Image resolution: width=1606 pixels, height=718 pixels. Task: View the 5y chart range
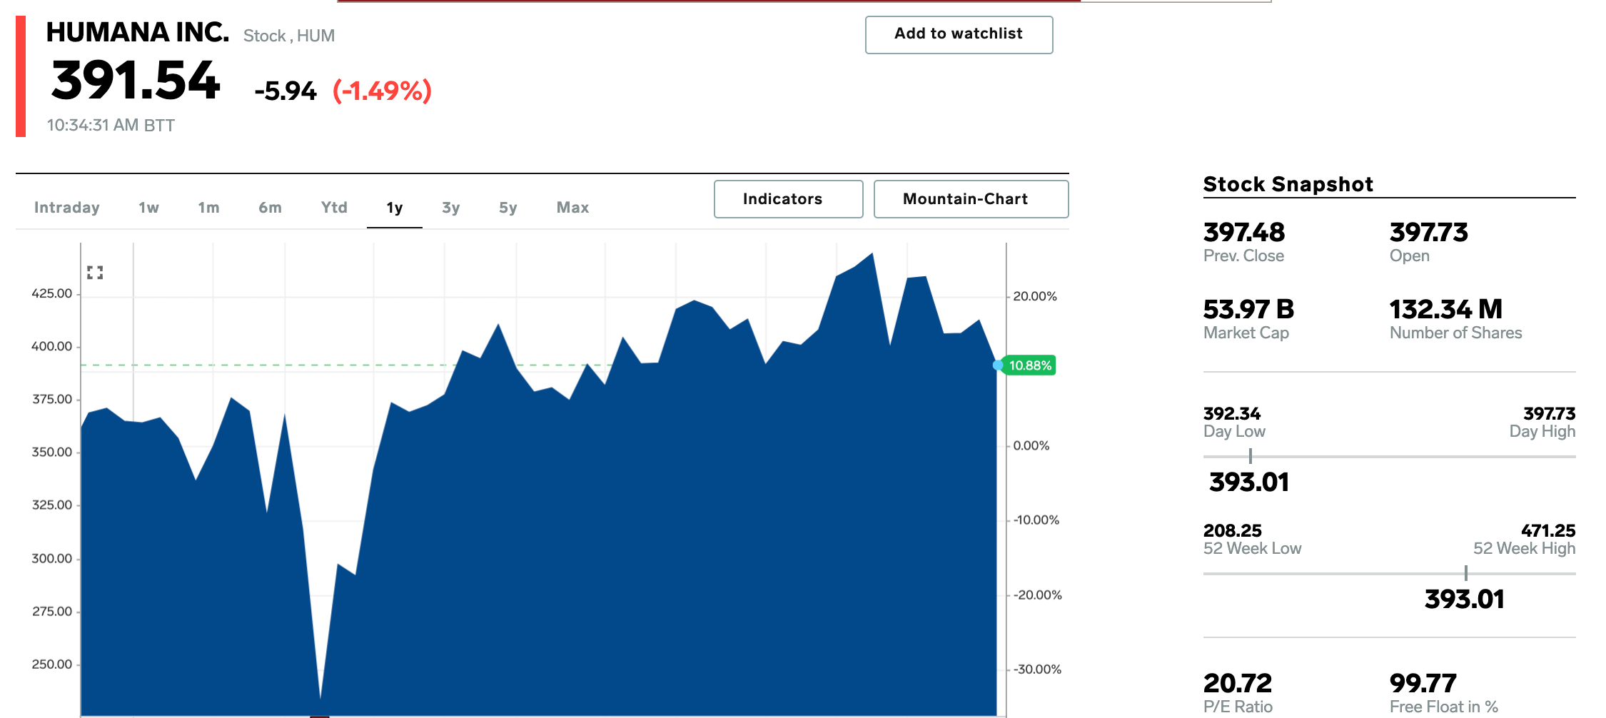click(x=507, y=208)
